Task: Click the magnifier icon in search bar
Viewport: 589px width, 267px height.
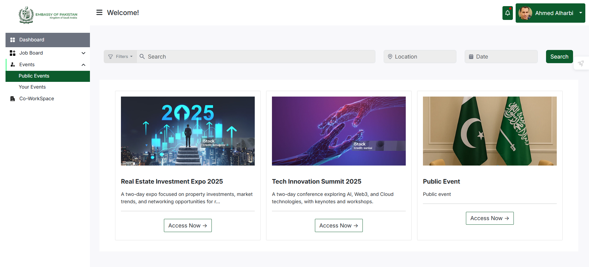Action: 142,57
